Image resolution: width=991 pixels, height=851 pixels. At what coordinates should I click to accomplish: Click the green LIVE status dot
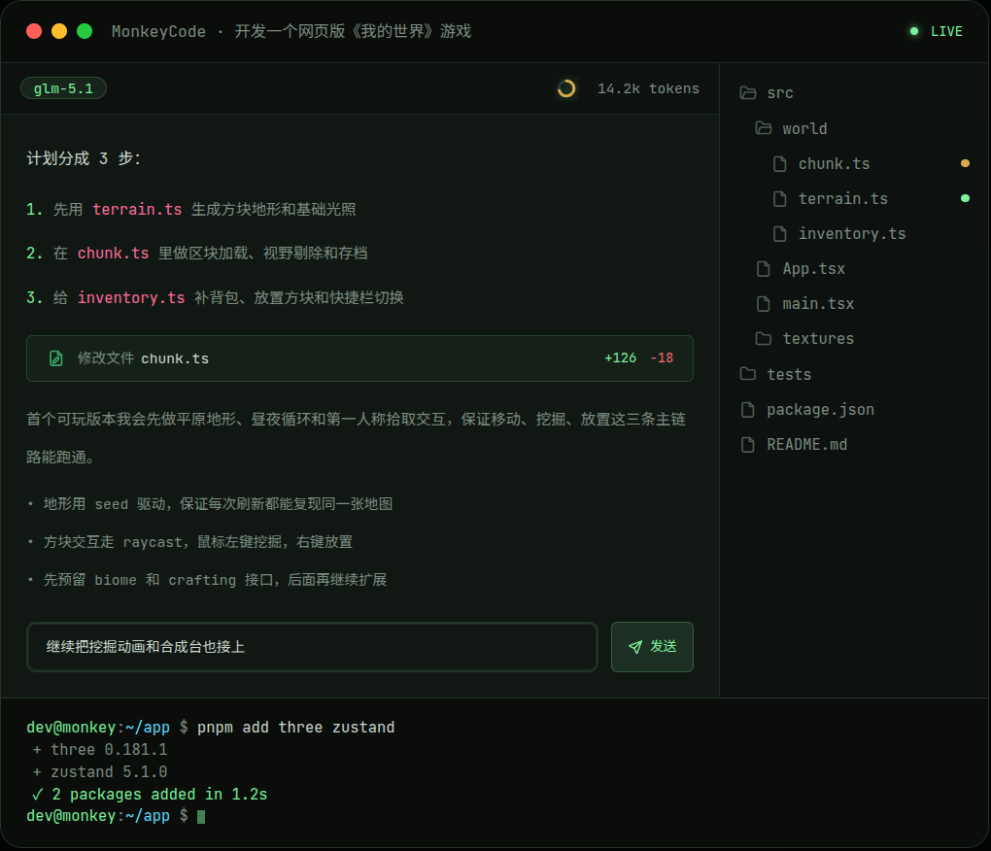pos(914,31)
